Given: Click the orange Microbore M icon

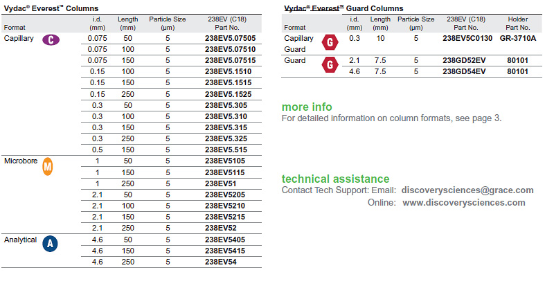Looking at the screenshot, I should pos(47,166).
